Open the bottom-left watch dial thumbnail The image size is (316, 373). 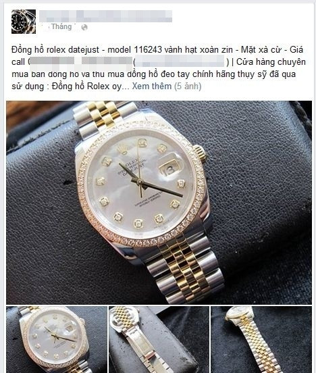point(57,339)
